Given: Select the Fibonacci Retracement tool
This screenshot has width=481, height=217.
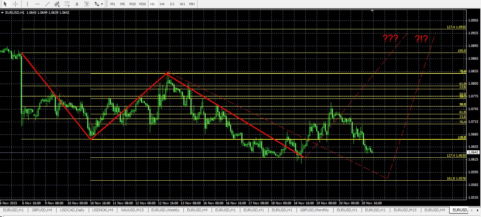Looking at the screenshot, I should click(x=67, y=4).
